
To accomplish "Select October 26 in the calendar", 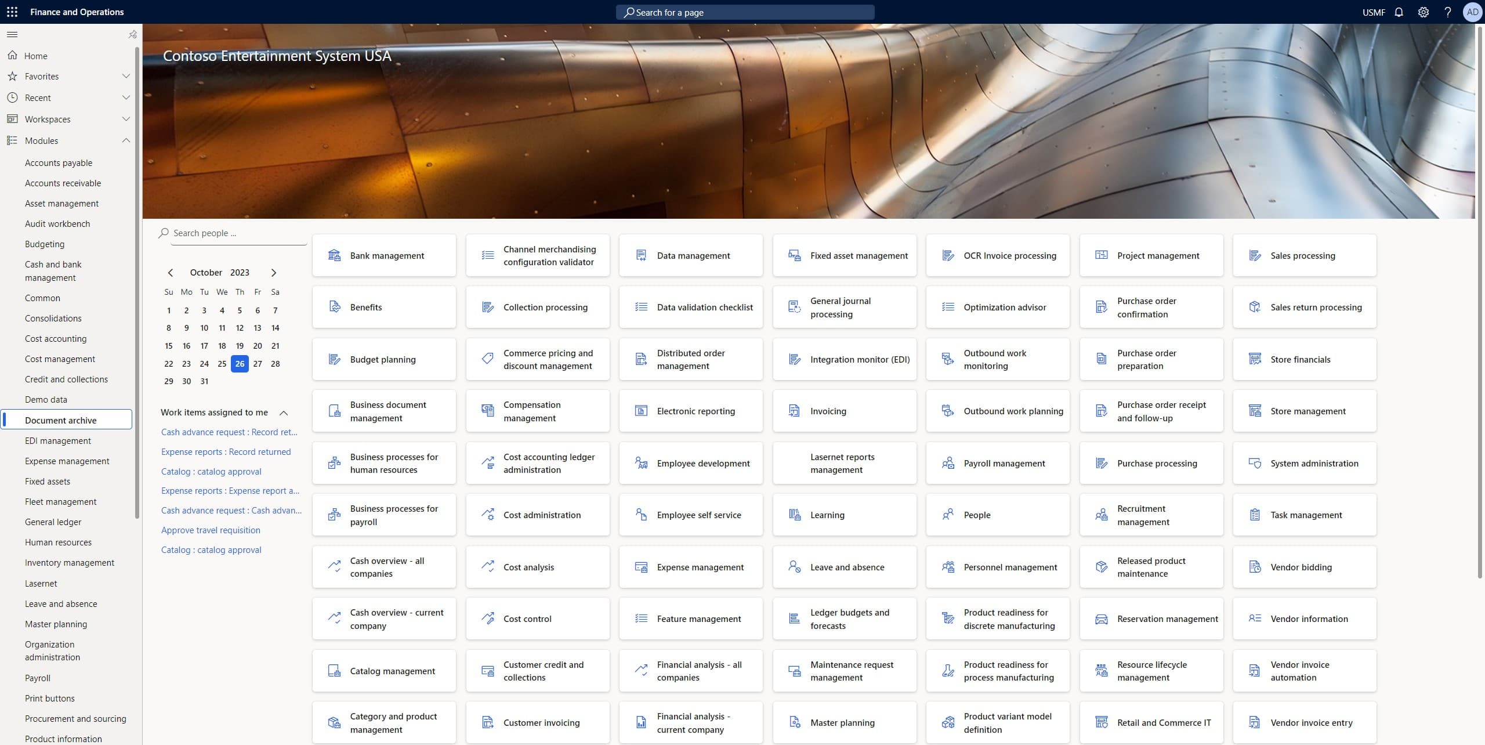I will [240, 364].
